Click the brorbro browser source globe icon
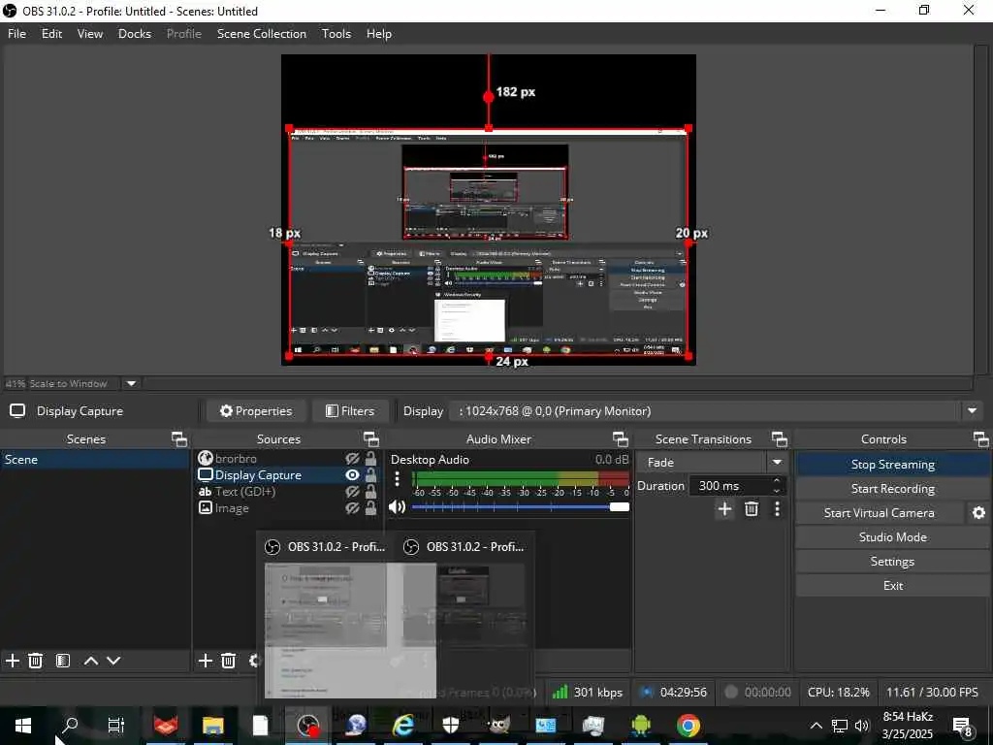The image size is (993, 745). 206,458
